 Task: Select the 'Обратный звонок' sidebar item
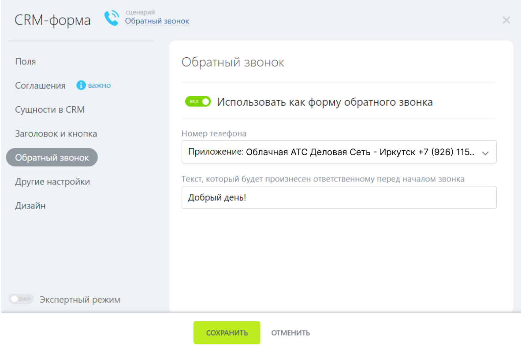(52, 158)
